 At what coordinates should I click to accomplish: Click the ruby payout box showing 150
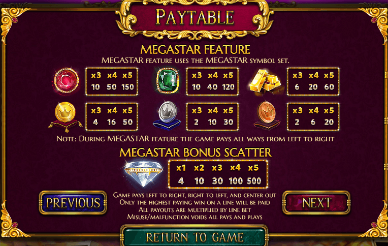(112, 81)
